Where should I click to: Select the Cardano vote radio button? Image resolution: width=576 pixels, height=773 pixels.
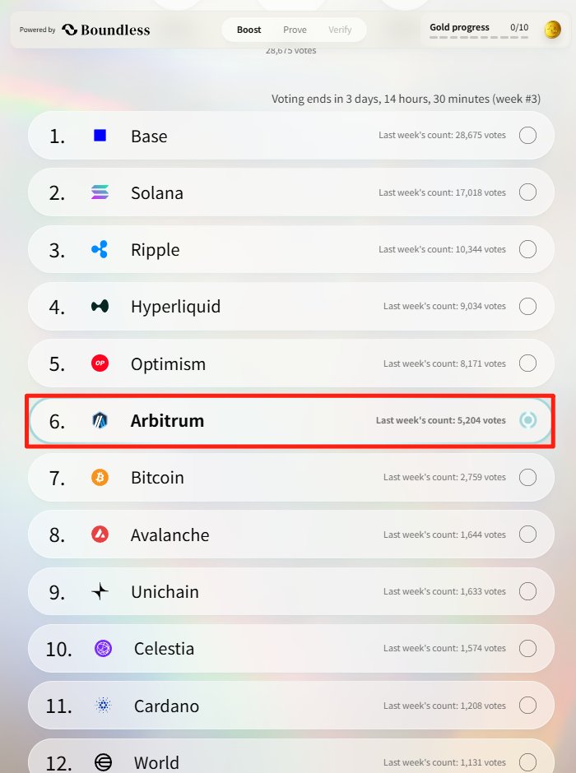[527, 706]
